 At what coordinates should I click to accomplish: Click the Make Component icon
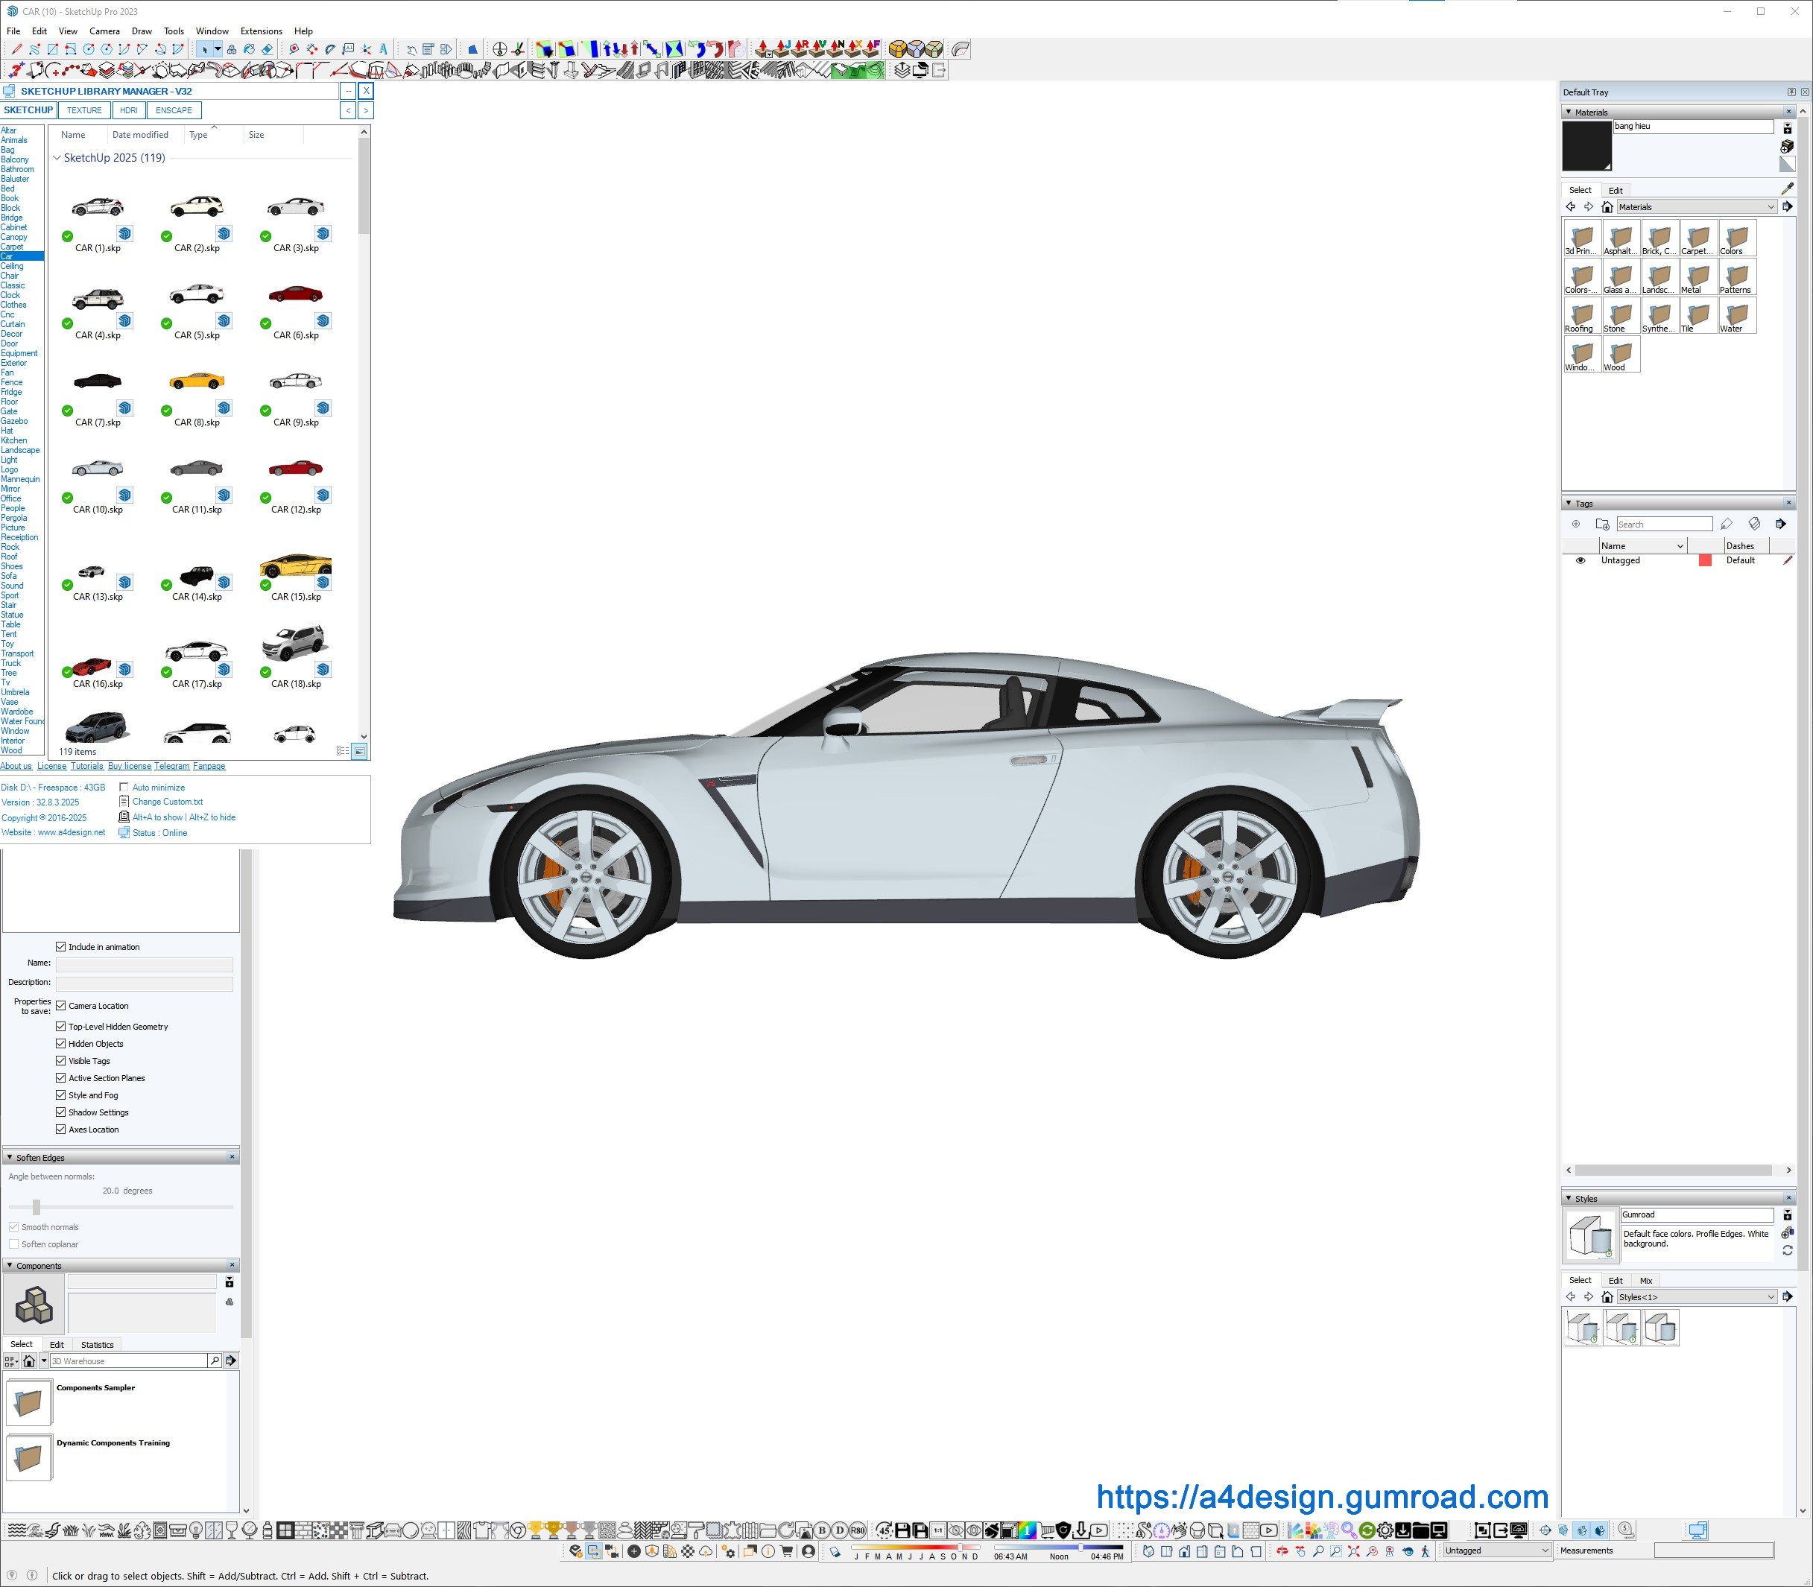[x=231, y=50]
